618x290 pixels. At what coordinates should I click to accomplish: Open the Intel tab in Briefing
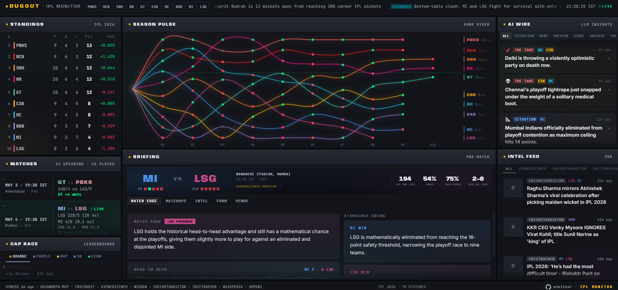(201, 201)
